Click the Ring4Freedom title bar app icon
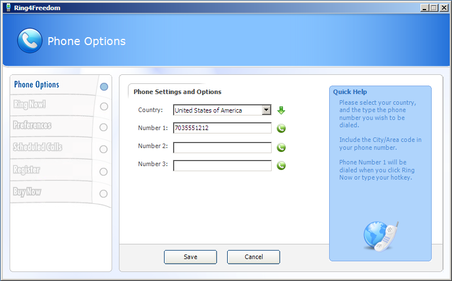 point(8,7)
